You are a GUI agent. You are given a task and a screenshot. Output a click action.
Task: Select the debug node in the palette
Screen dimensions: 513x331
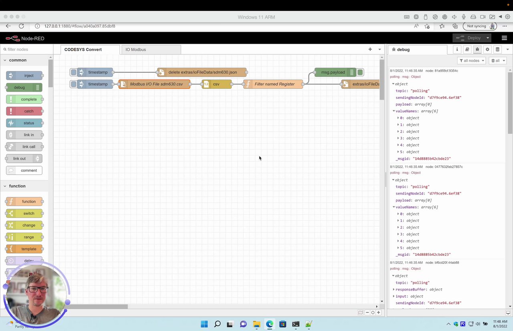point(24,87)
